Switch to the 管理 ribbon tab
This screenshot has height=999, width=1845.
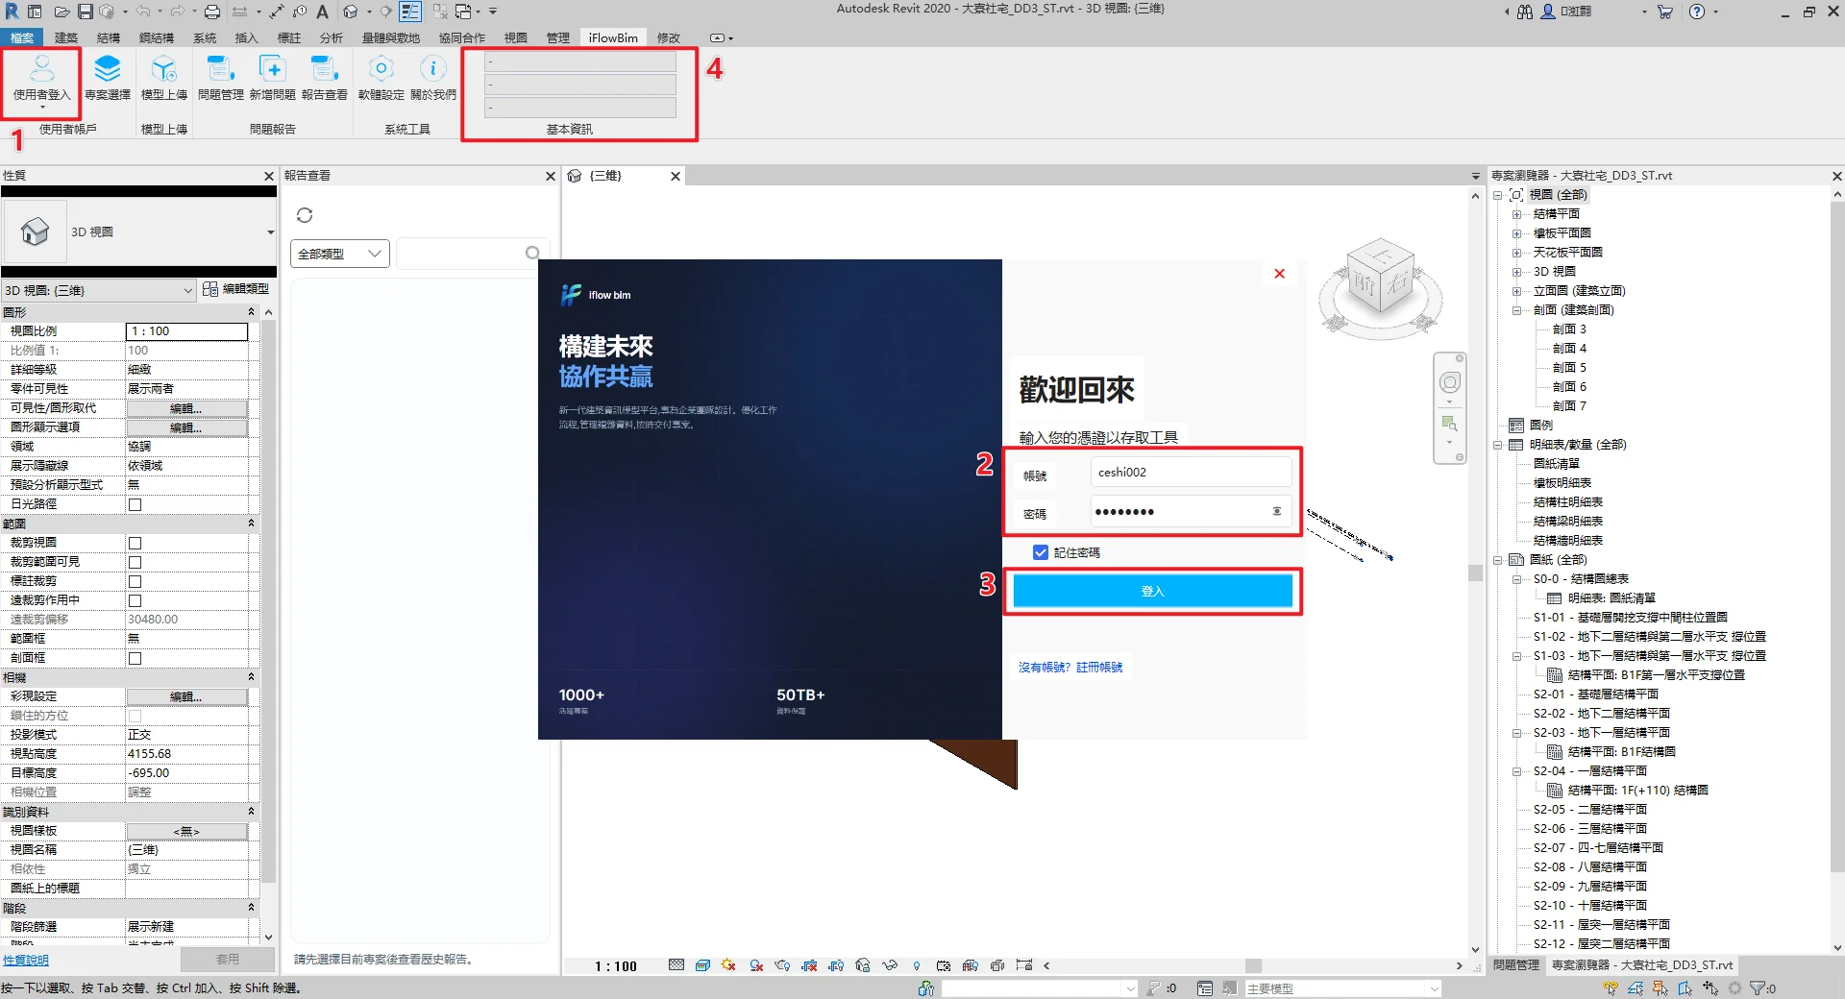pyautogui.click(x=558, y=37)
